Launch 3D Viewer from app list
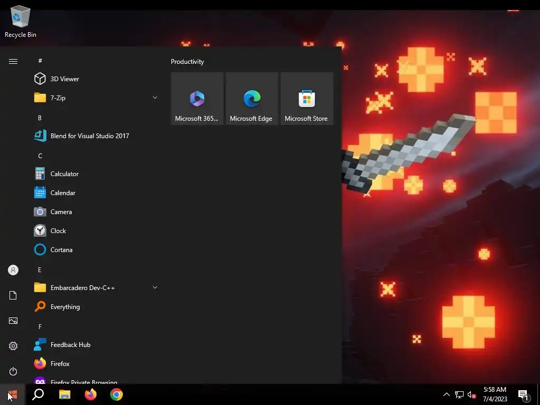The image size is (540, 405). click(95, 79)
